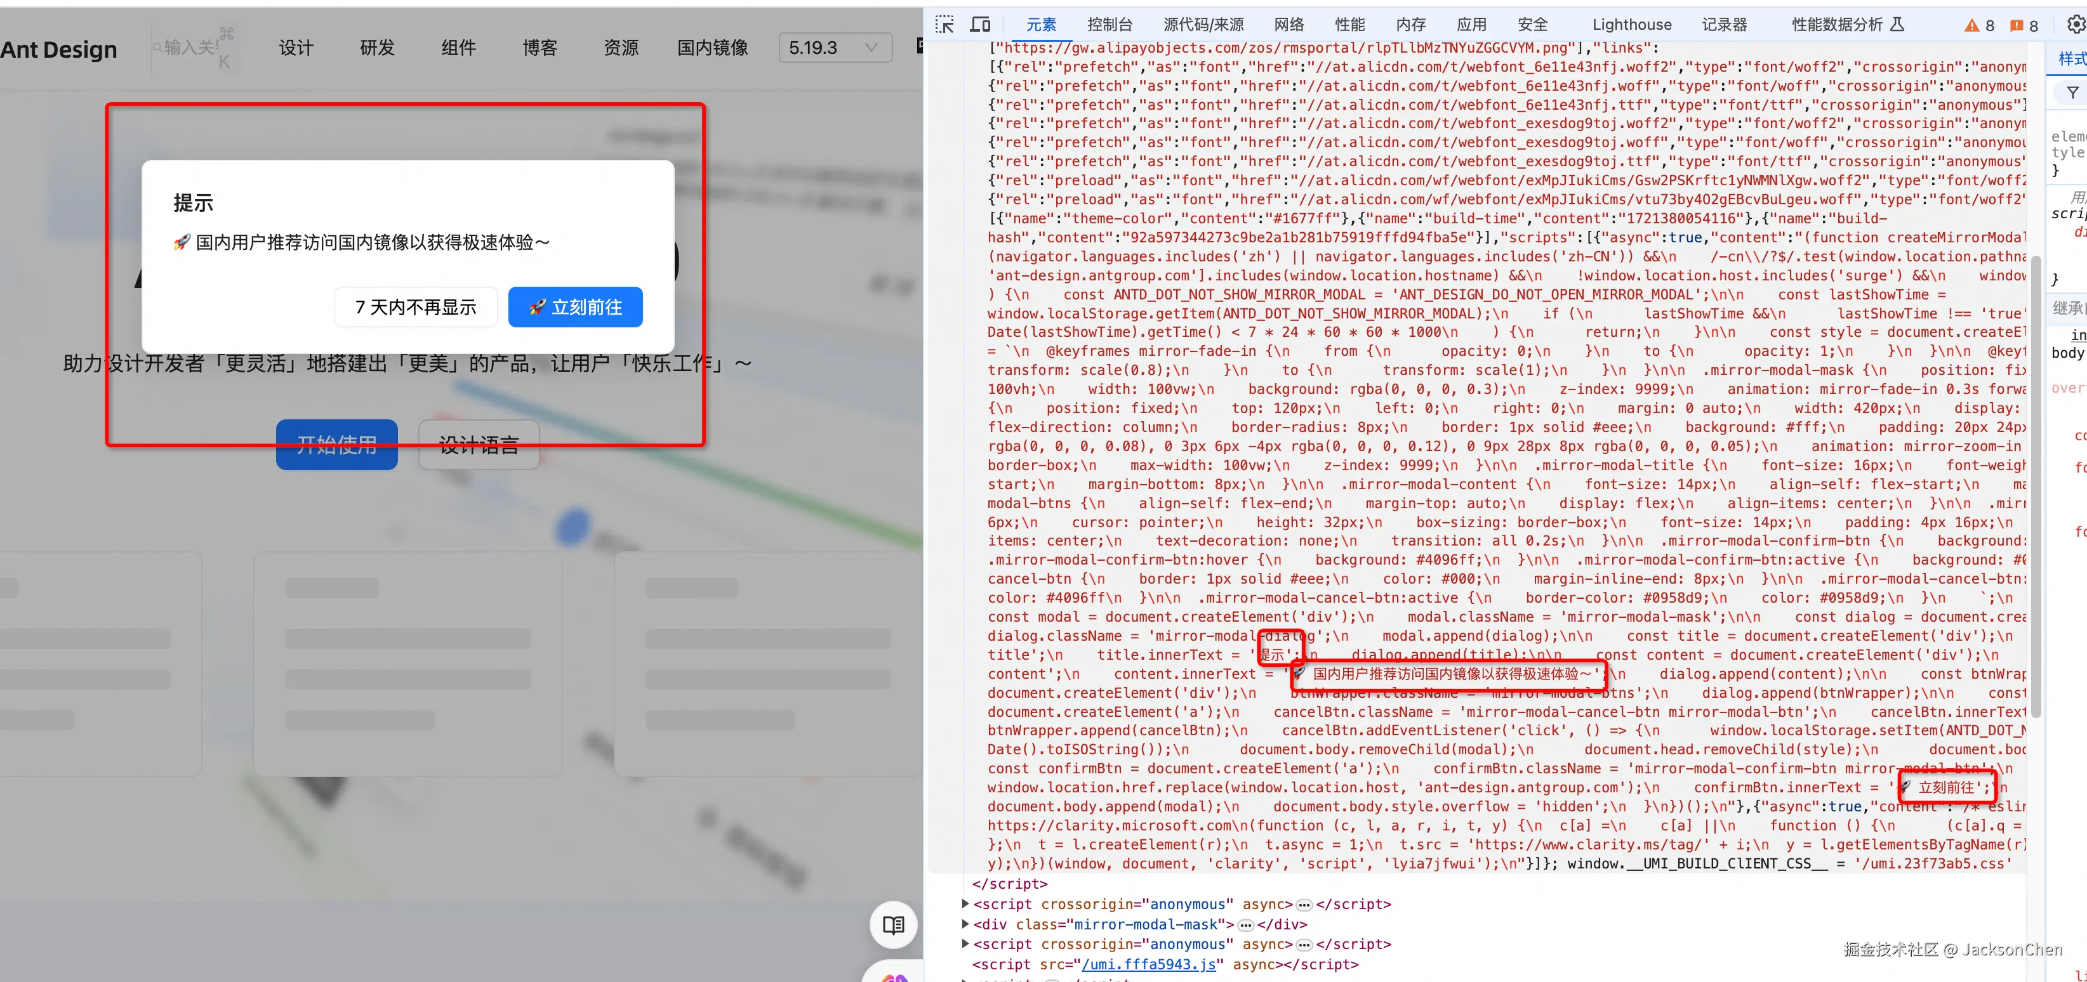Image resolution: width=2087 pixels, height=982 pixels.
Task: Expand the mirror-modal-mask div node
Action: tap(965, 924)
